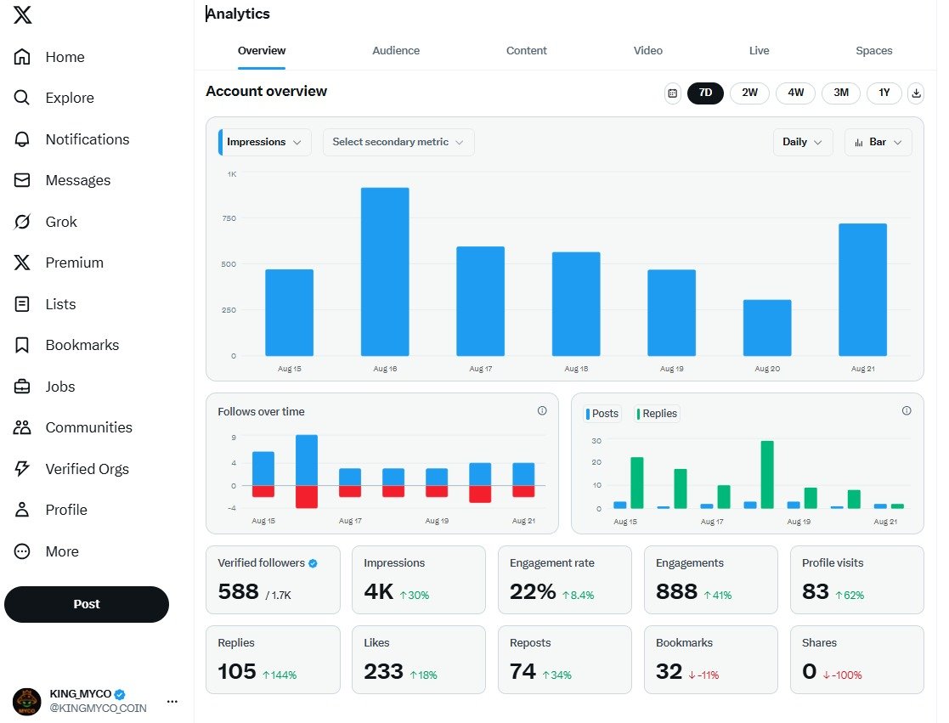Open the Bar chart type dropdown

(x=878, y=143)
